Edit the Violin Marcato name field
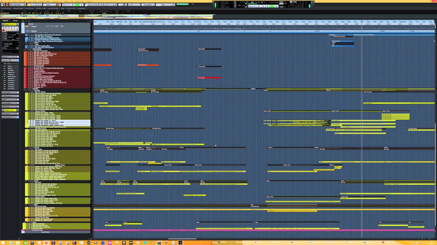This screenshot has width=437, height=245. pos(5,13)
